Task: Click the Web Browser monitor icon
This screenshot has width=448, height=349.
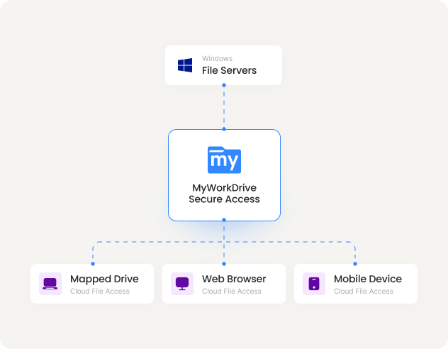Action: (182, 284)
